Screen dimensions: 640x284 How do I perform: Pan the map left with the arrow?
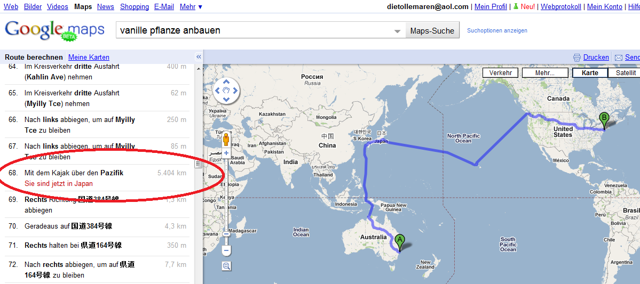[218, 91]
